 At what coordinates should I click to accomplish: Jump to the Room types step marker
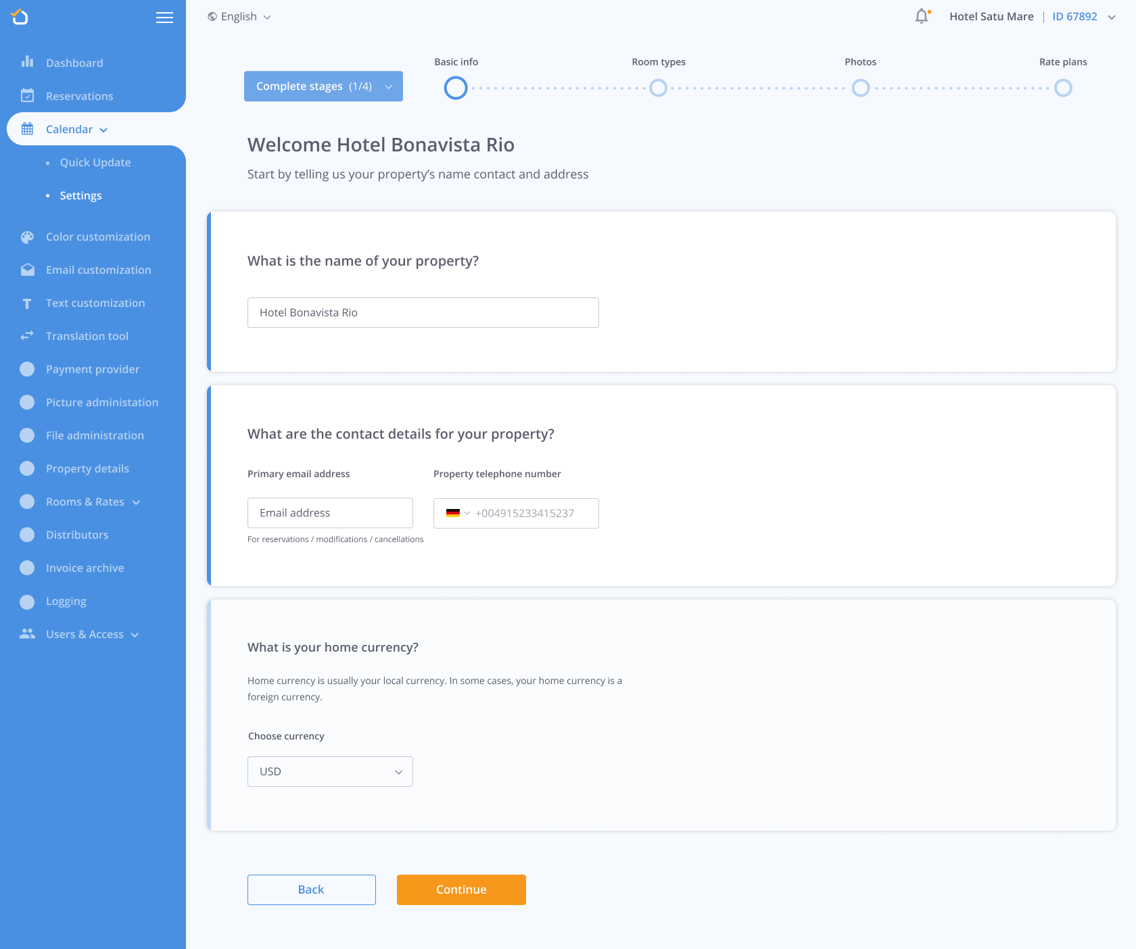(x=658, y=88)
